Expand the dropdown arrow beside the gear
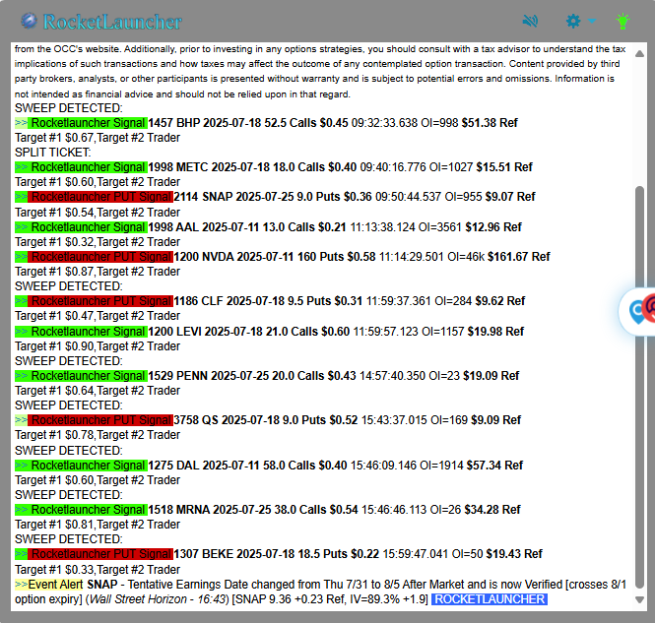The height and width of the screenshot is (623, 655). click(x=592, y=21)
